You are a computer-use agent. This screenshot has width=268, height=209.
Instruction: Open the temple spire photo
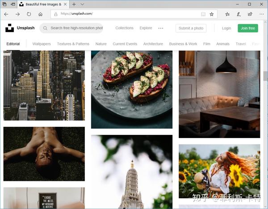coord(132,172)
